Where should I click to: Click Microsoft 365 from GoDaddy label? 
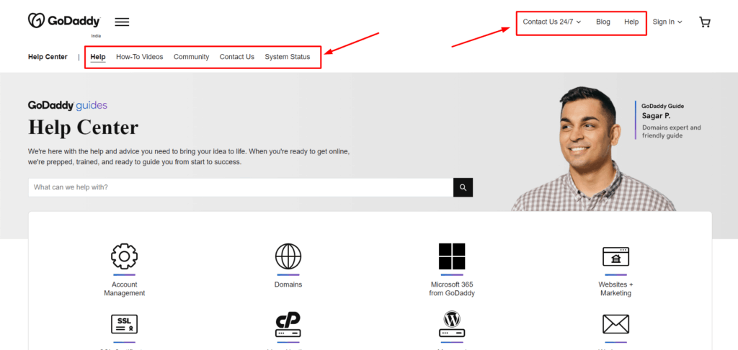(x=452, y=289)
